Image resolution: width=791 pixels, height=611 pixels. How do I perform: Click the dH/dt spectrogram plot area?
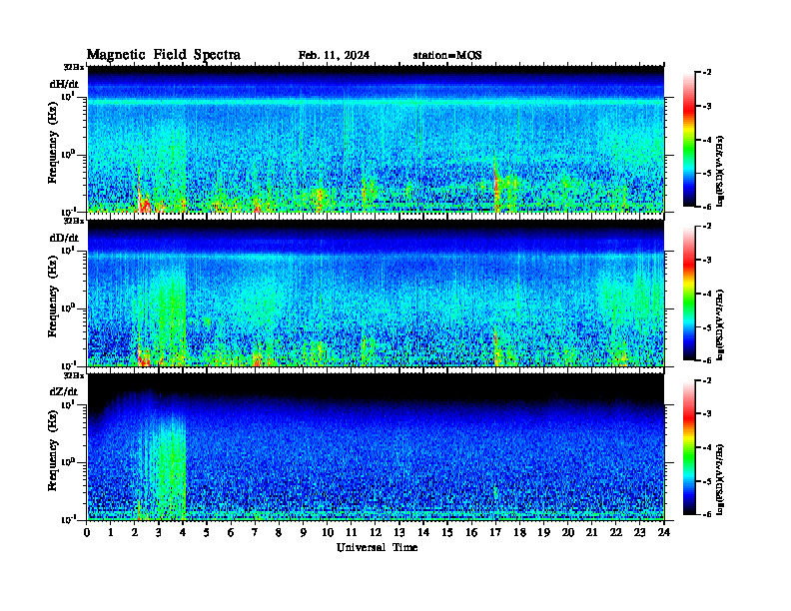coord(376,139)
